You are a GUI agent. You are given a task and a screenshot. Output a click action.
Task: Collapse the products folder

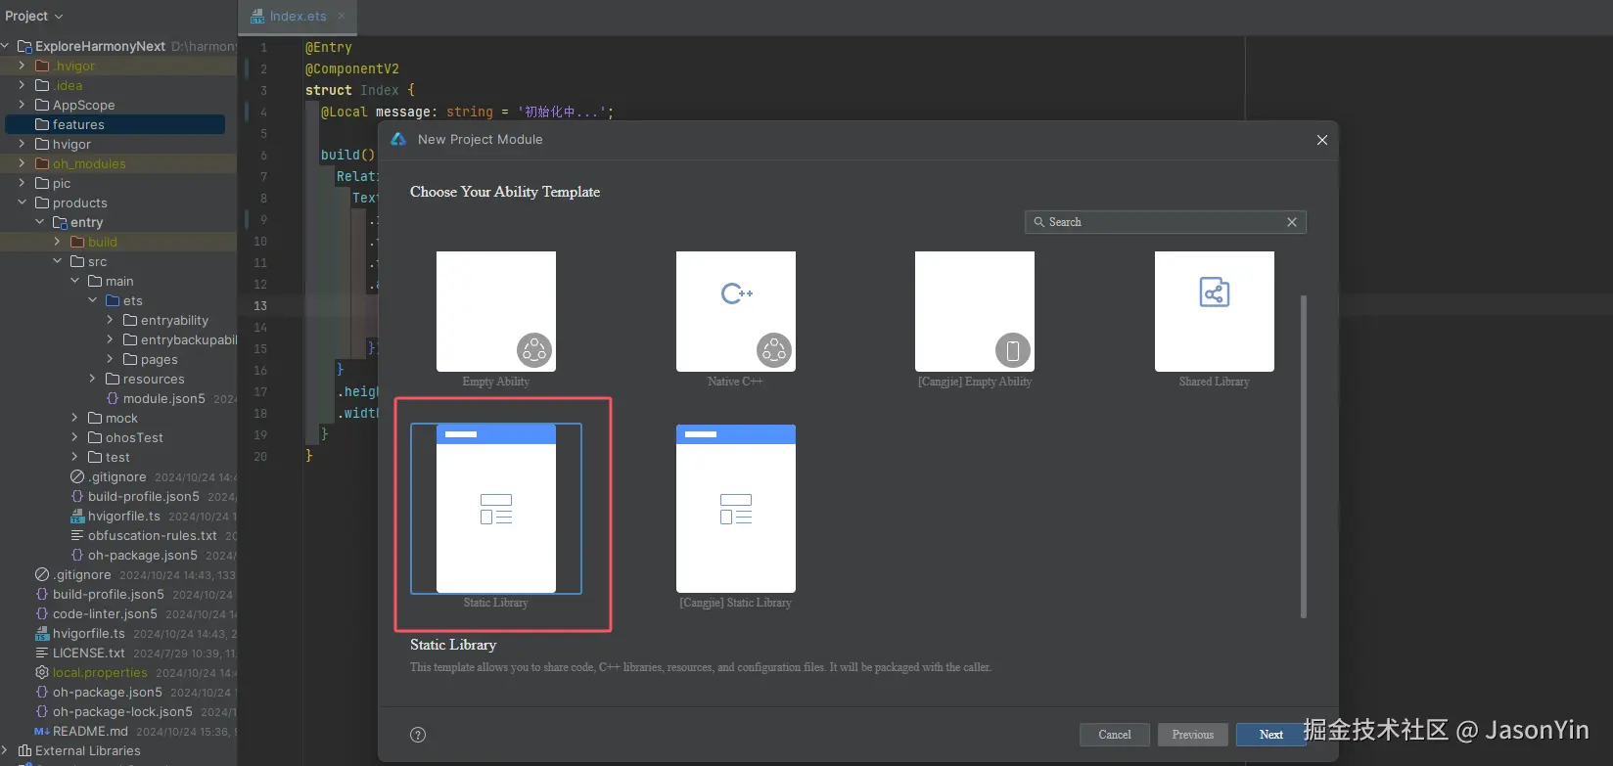23,203
